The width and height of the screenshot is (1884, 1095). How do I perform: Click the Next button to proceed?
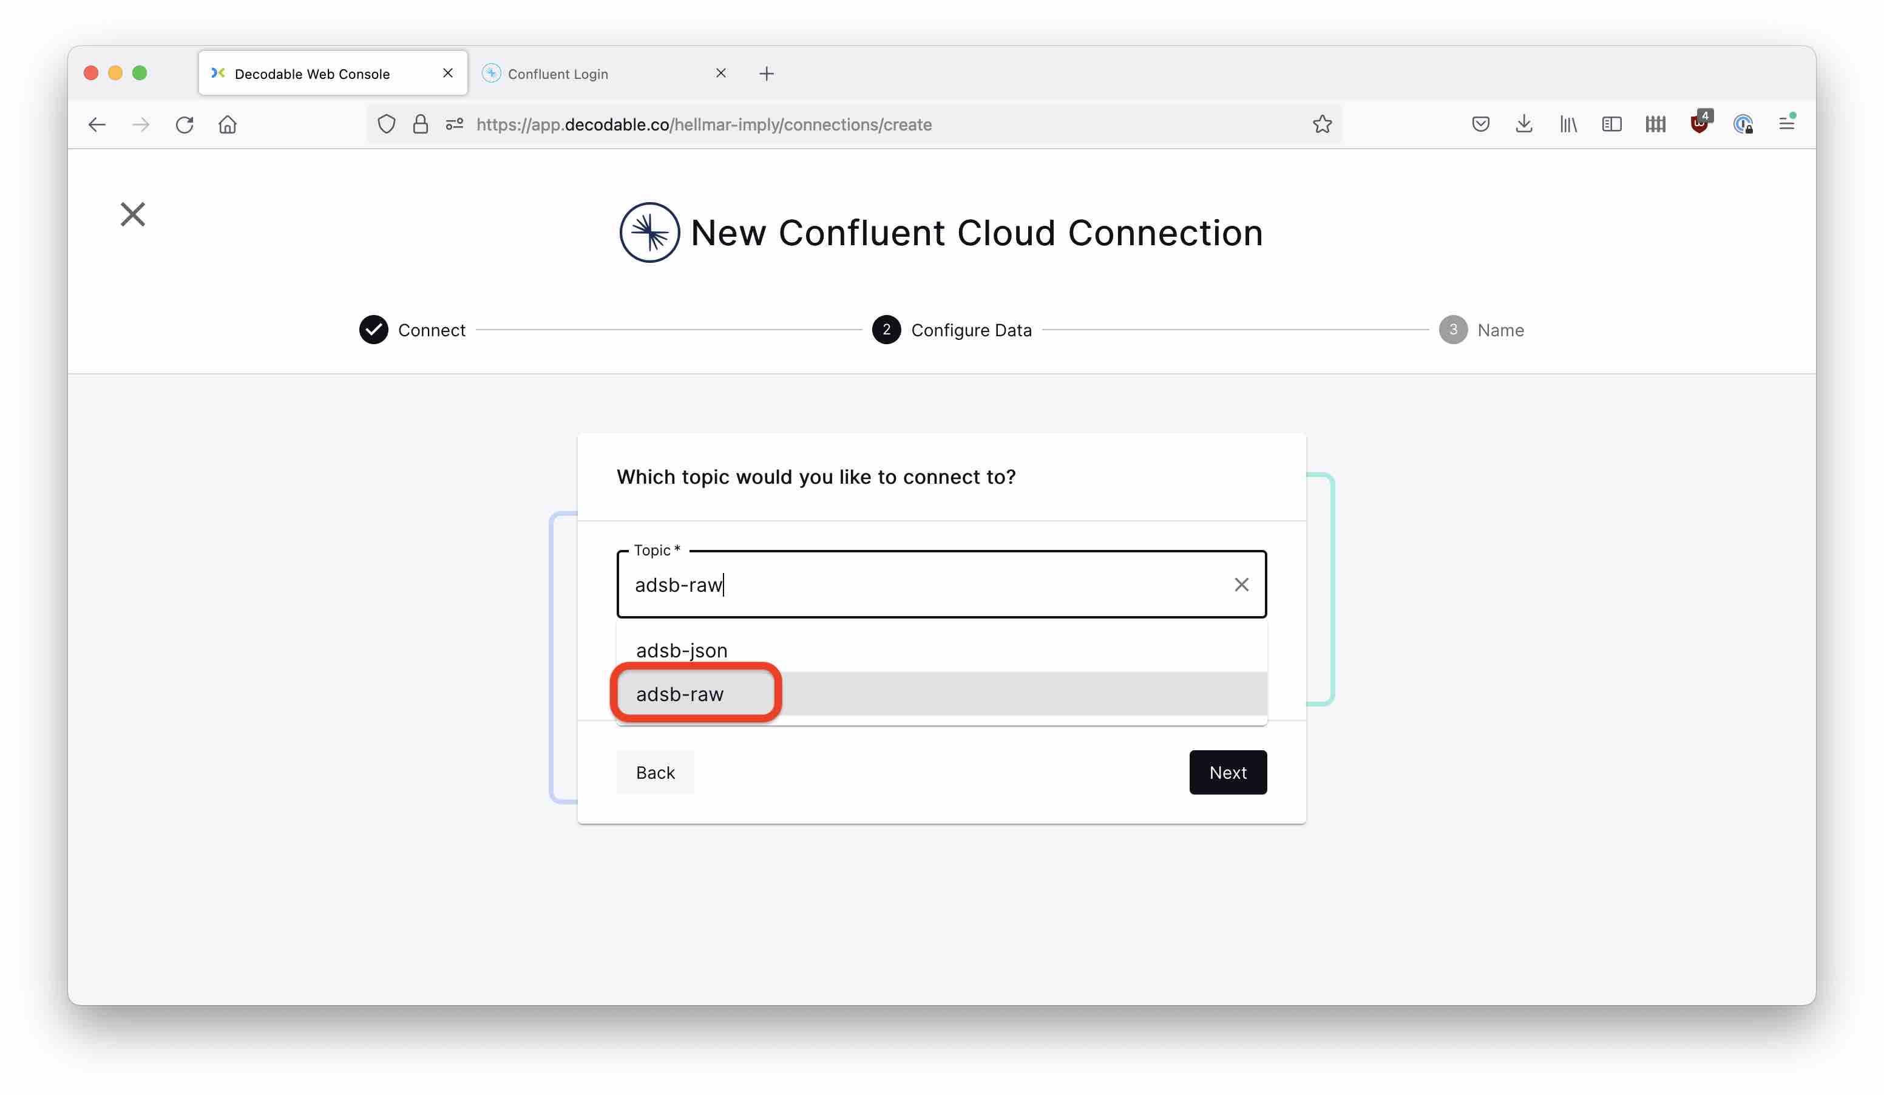pyautogui.click(x=1227, y=771)
